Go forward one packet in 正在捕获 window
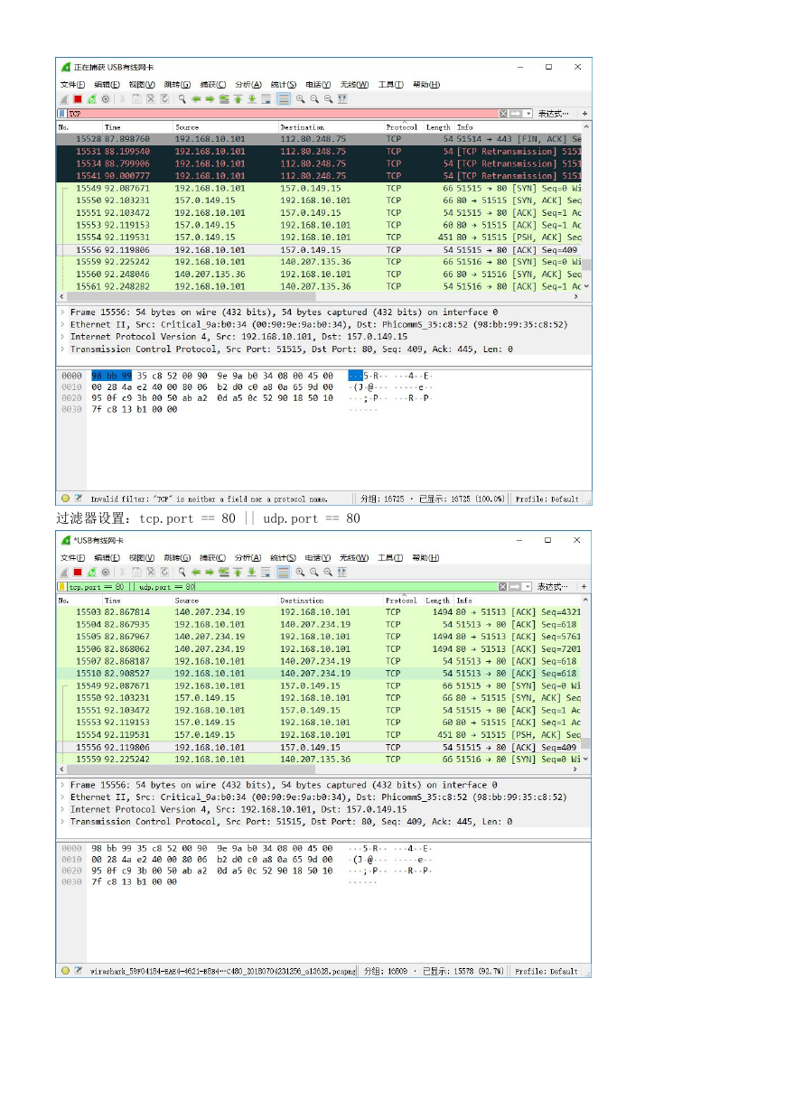Viewport: 785px width, 1109px height. (x=210, y=98)
